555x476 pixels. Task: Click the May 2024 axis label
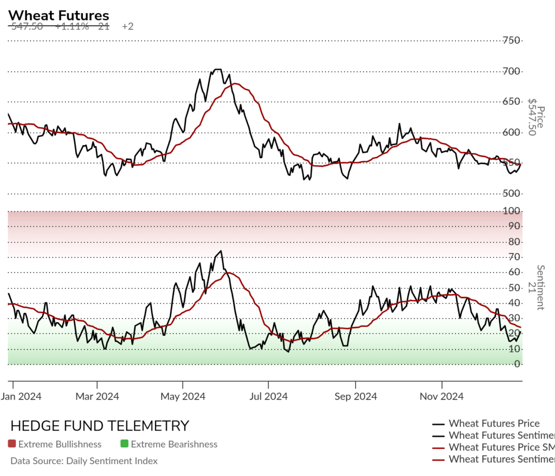183,396
